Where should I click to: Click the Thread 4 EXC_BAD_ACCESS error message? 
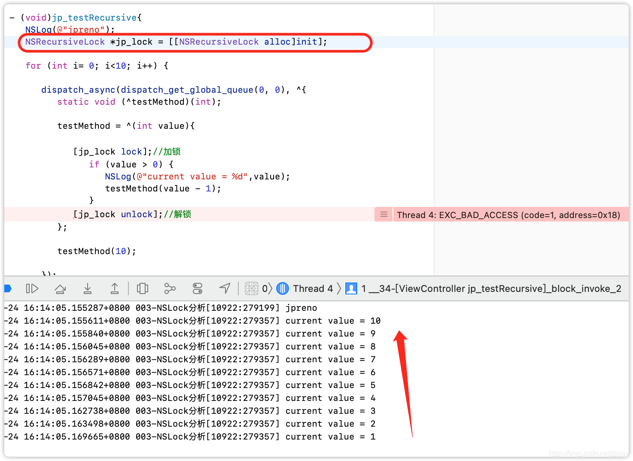[508, 215]
